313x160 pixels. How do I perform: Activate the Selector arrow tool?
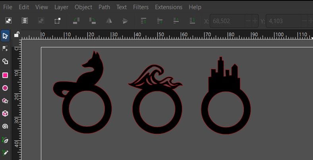tap(5, 36)
